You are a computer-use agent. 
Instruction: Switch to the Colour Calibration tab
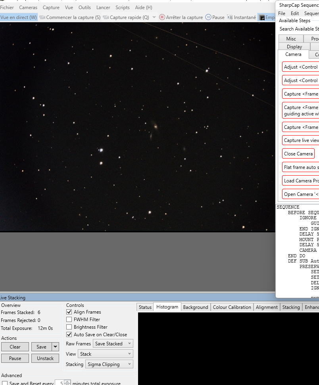pyautogui.click(x=232, y=307)
